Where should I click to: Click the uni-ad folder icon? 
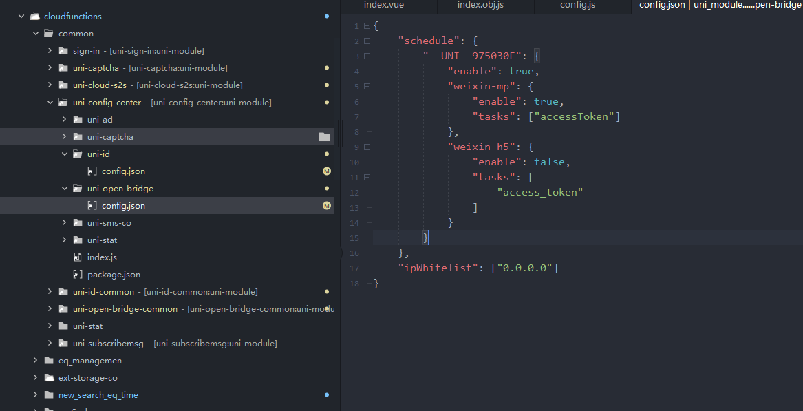[77, 119]
